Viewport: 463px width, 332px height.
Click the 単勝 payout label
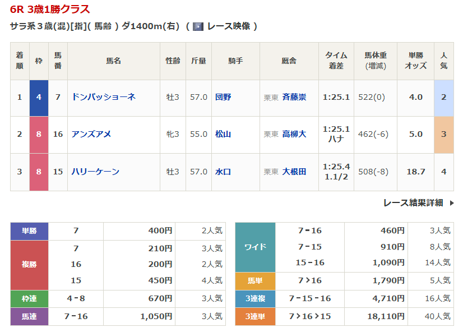pyautogui.click(x=29, y=230)
